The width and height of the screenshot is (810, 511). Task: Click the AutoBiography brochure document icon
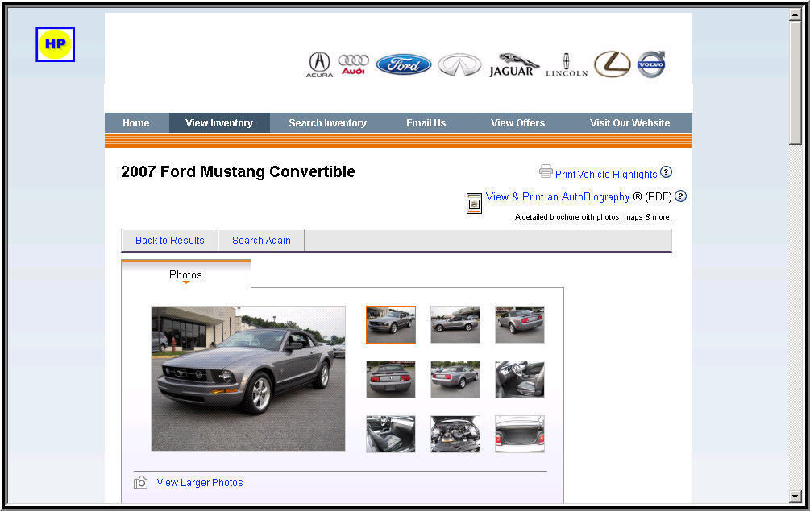tap(474, 204)
